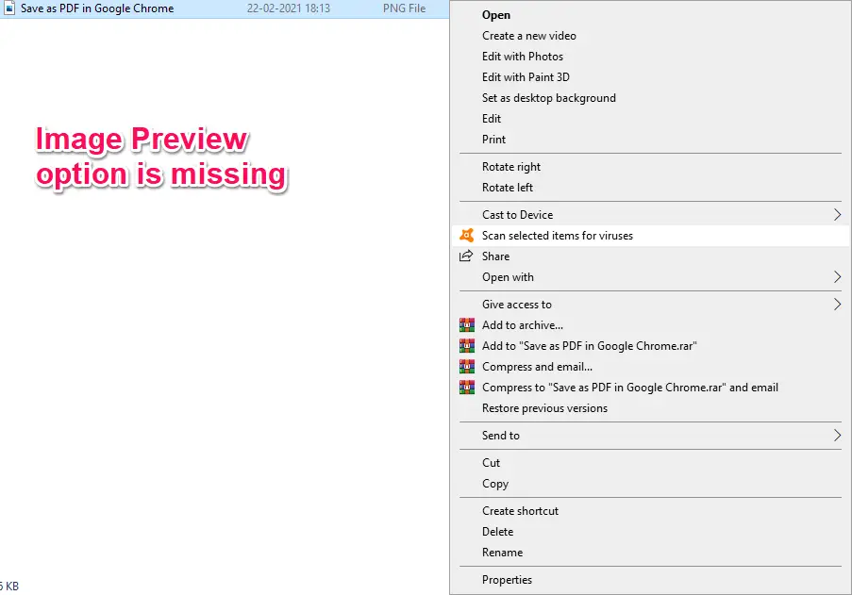852x595 pixels.
Task: Expand the Cast to Device submenu arrow
Action: click(837, 214)
